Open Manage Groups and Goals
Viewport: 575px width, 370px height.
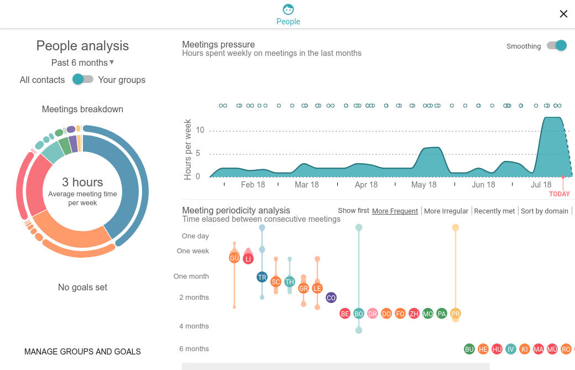[x=82, y=351]
